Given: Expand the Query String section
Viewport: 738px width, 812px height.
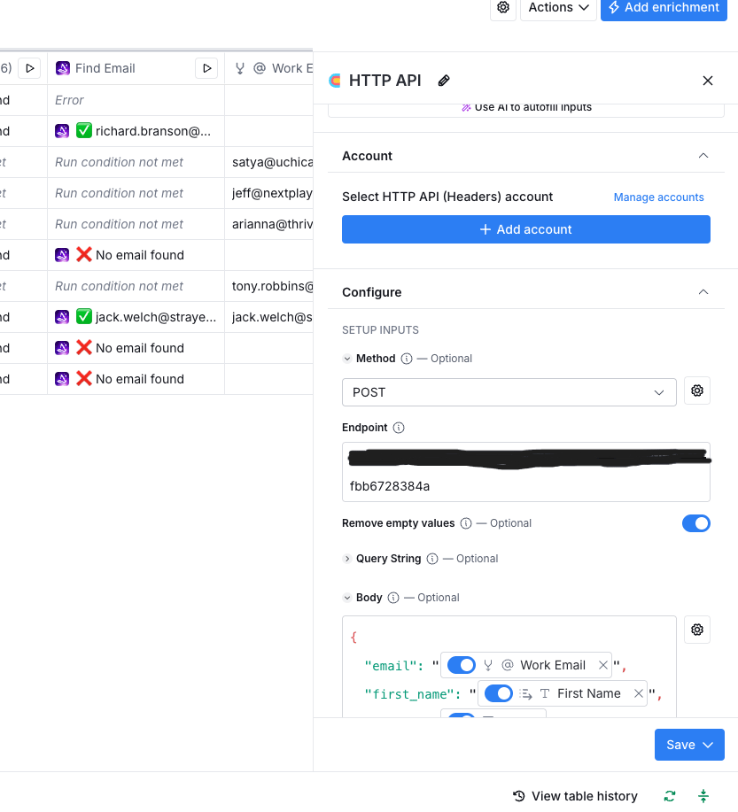Looking at the screenshot, I should pyautogui.click(x=347, y=559).
